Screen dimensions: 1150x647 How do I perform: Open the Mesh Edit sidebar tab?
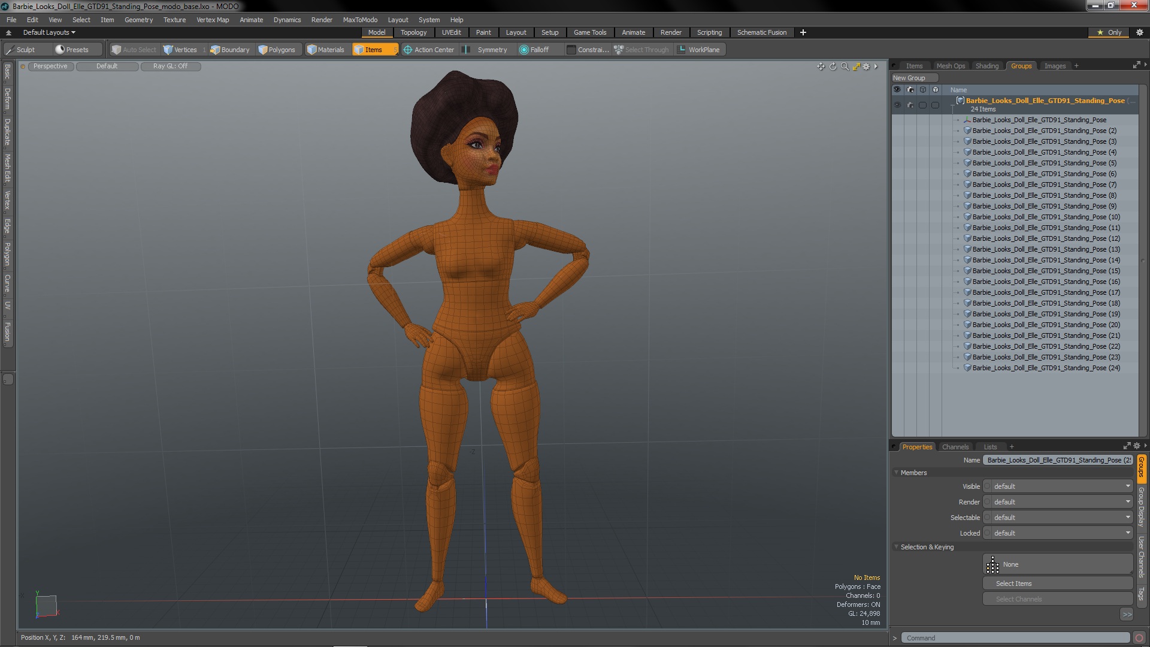pos(7,168)
